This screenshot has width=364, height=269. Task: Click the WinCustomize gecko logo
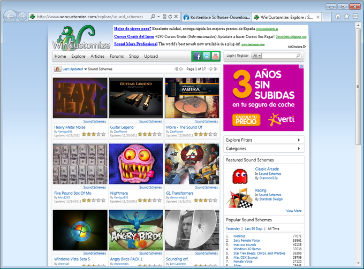[81, 37]
